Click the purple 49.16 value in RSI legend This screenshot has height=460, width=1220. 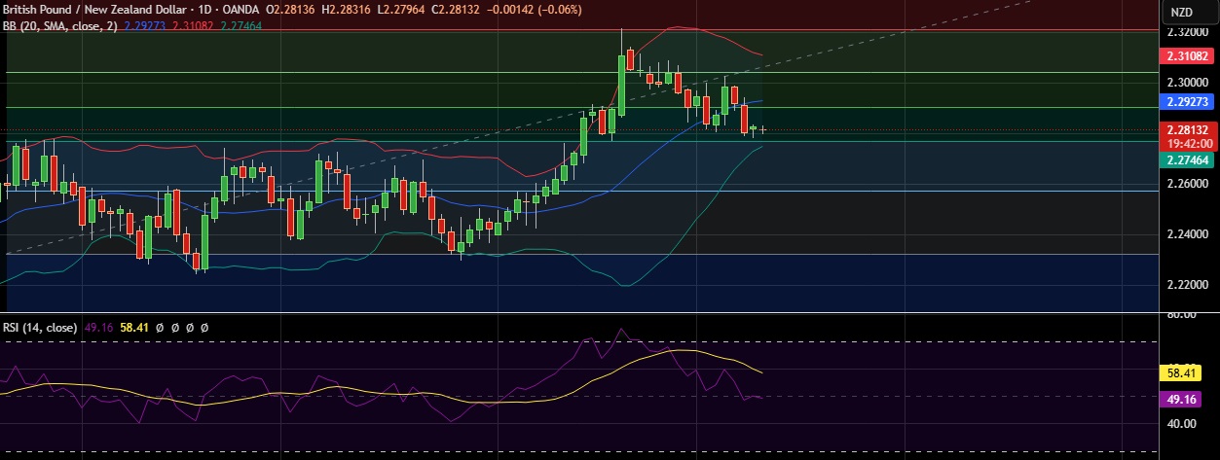pyautogui.click(x=96, y=329)
